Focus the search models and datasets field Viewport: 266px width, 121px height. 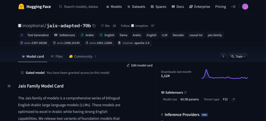(79, 6)
